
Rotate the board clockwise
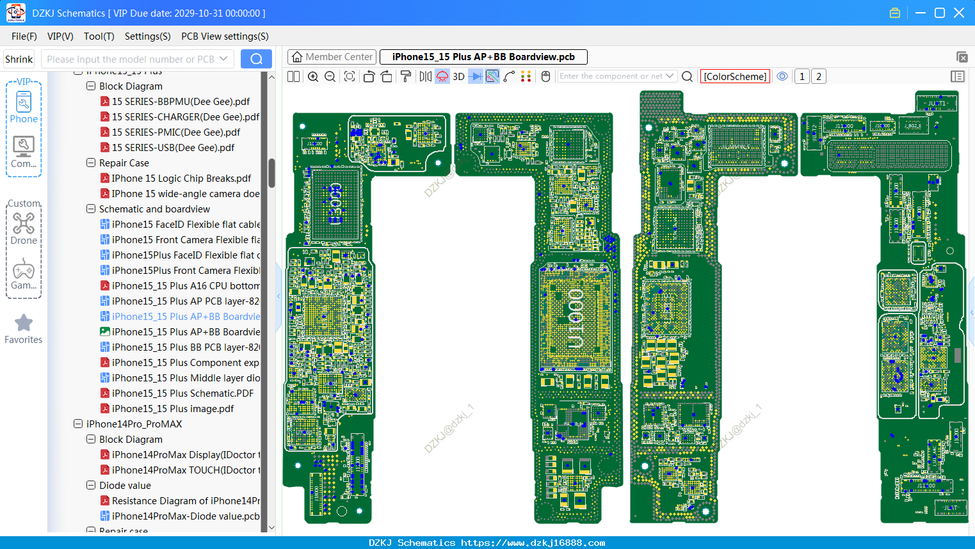387,76
